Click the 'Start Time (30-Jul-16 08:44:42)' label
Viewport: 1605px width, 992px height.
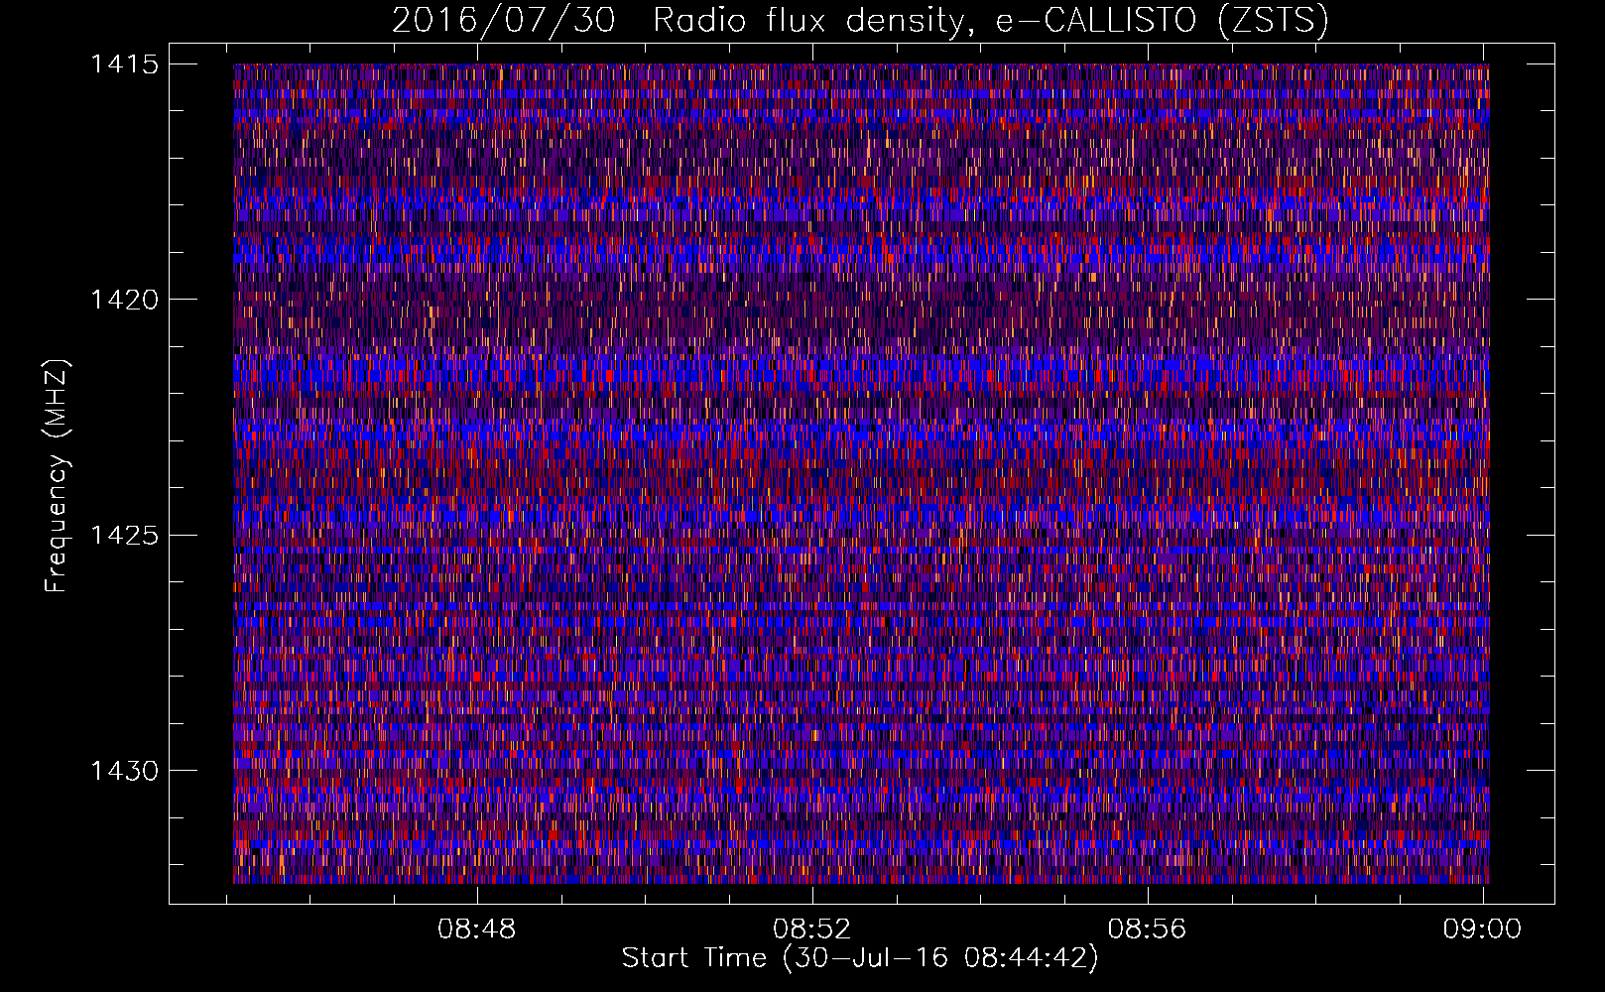[860, 958]
